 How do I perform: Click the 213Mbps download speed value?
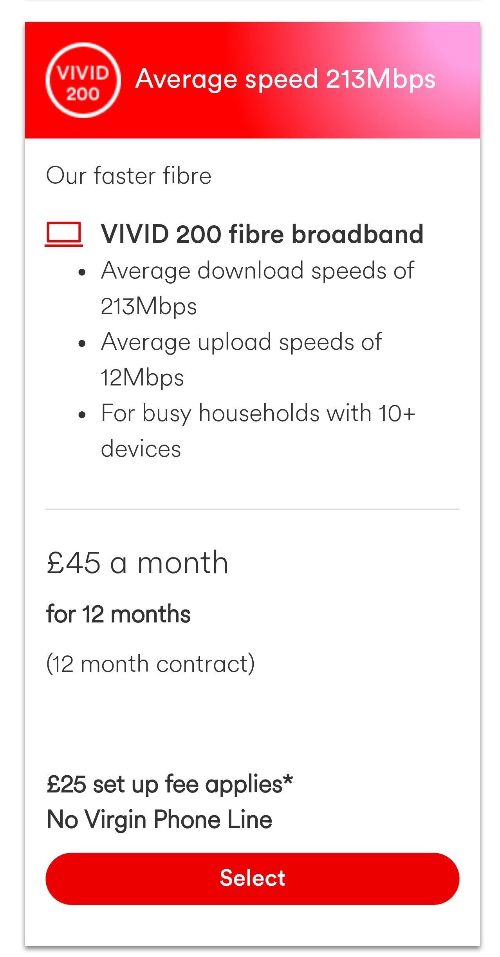pos(149,306)
